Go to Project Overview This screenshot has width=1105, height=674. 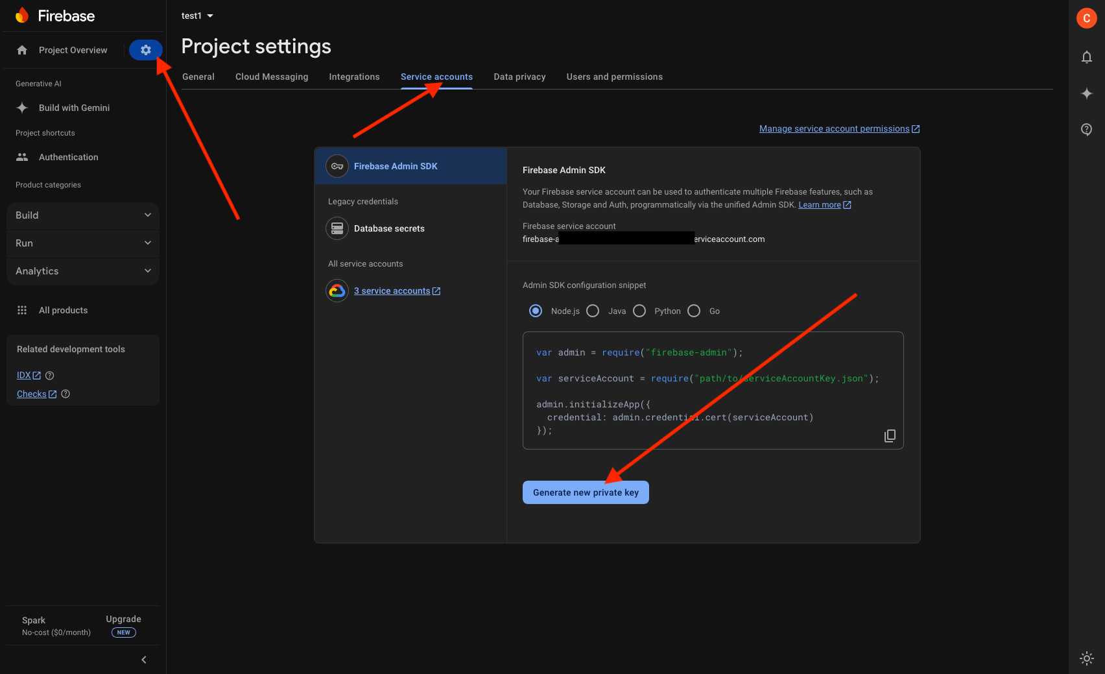[73, 50]
